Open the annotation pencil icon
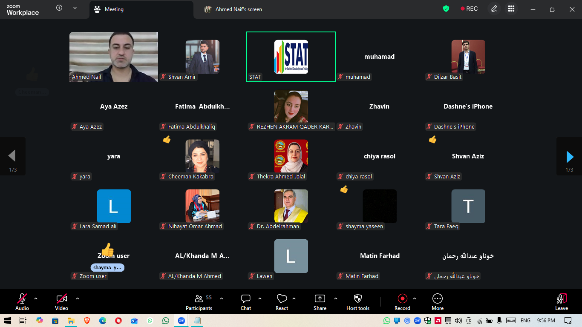The width and height of the screenshot is (582, 327). tap(494, 9)
